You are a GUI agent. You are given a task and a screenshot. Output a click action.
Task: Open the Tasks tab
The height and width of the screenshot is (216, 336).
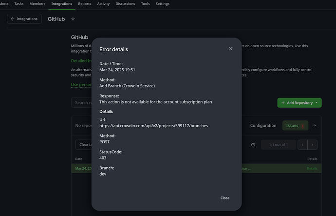tap(19, 4)
